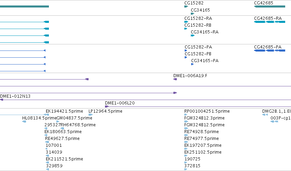Click the CG34165 gene arrow glyph
Viewport: 291px width, 171px height.
[193, 14]
